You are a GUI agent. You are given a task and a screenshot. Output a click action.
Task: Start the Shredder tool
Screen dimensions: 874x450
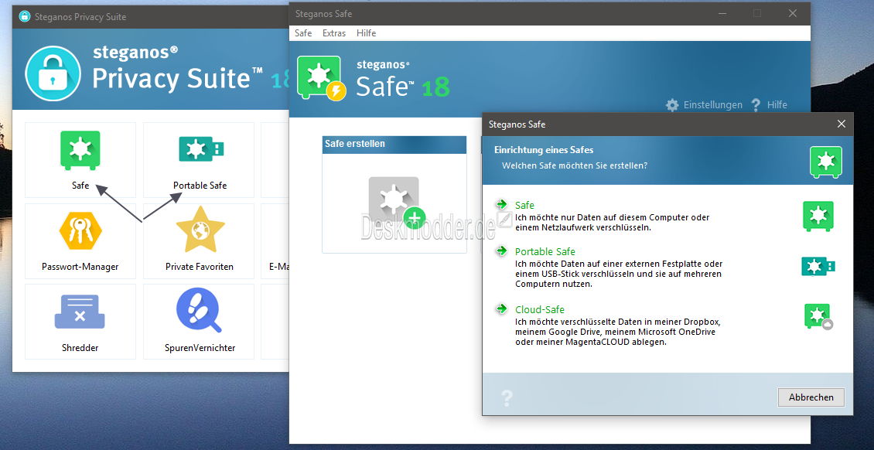[x=80, y=322]
